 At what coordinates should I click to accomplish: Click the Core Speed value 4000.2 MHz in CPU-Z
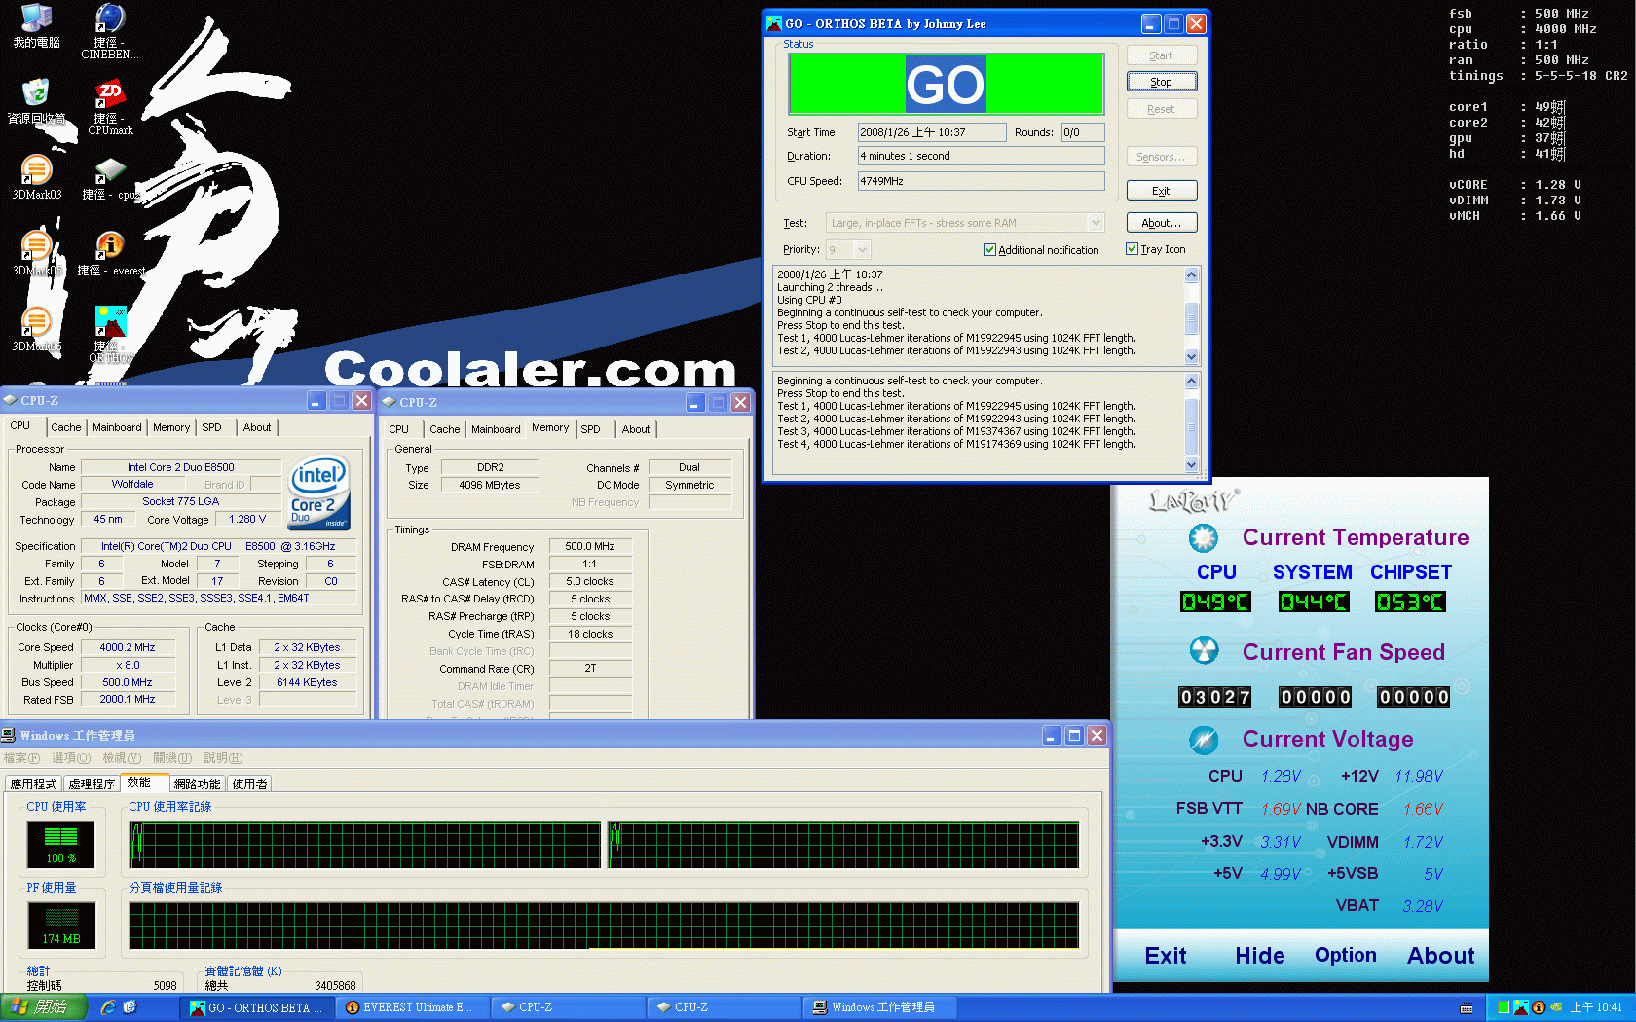128,647
